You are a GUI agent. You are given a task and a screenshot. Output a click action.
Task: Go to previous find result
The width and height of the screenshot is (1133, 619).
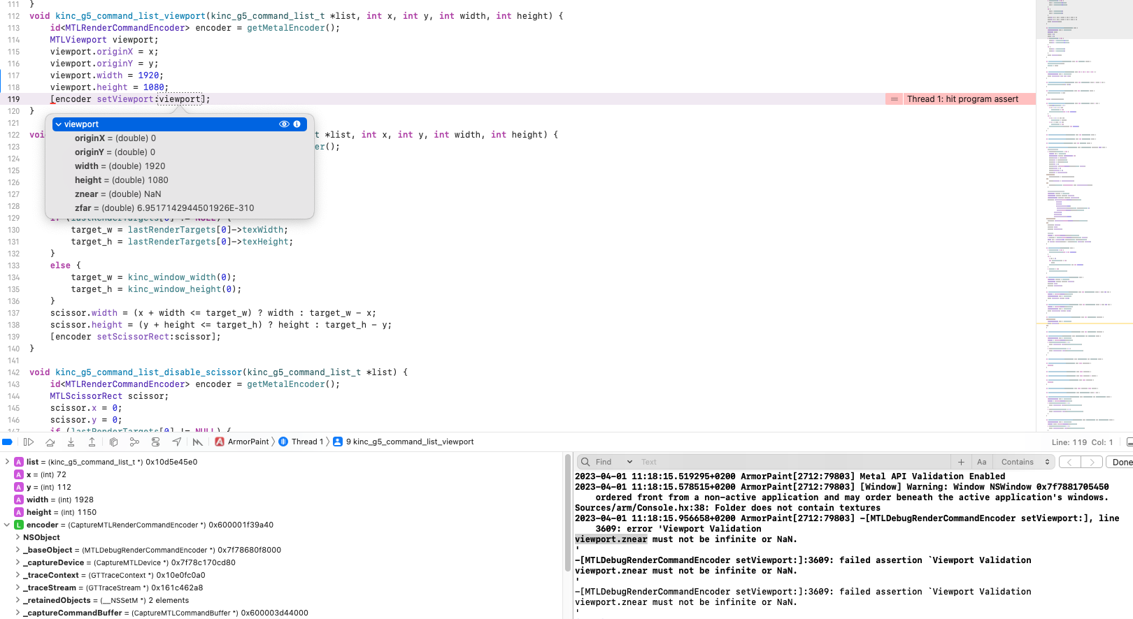1070,462
